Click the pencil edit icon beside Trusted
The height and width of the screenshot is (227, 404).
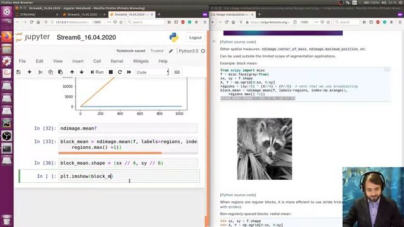[x=170, y=51]
